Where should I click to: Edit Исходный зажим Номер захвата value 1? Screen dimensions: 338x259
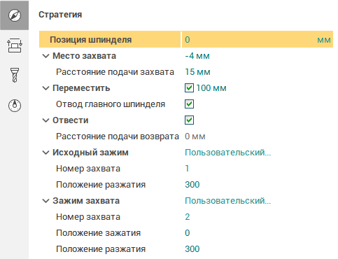[x=187, y=169]
